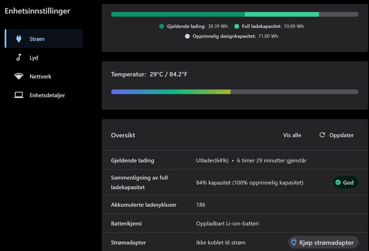Click the Utlader(64%) status text
369x251 pixels.
point(212,160)
